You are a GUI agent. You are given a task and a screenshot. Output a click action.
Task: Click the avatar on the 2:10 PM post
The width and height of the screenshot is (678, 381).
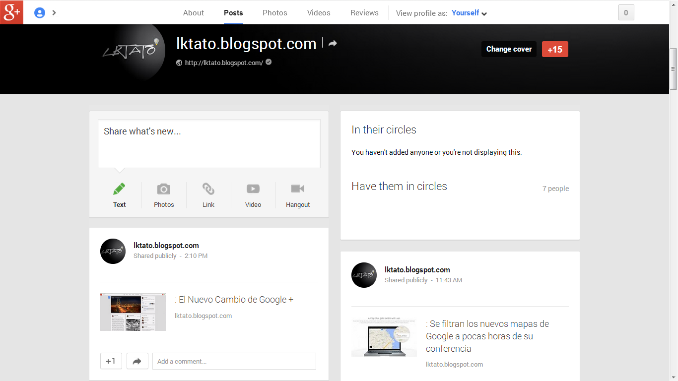113,251
